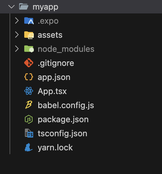This screenshot has width=162, height=174.
Task: Click the Babel icon
Action: 29,105
